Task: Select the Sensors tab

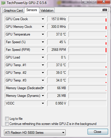Action: [32, 10]
